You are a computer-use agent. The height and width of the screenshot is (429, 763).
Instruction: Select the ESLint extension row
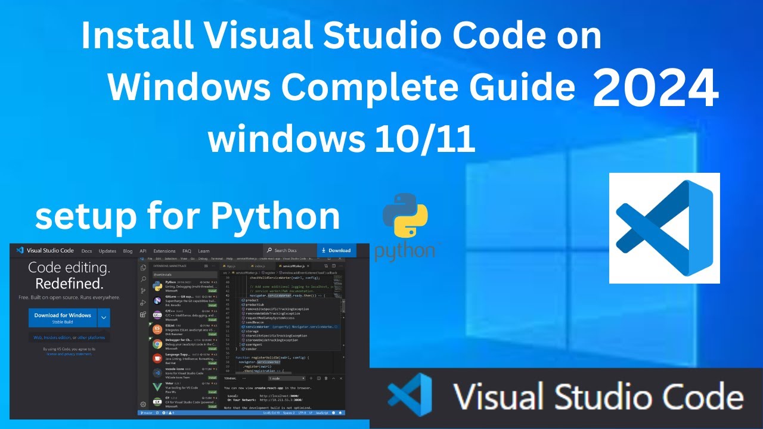pyautogui.click(x=184, y=329)
